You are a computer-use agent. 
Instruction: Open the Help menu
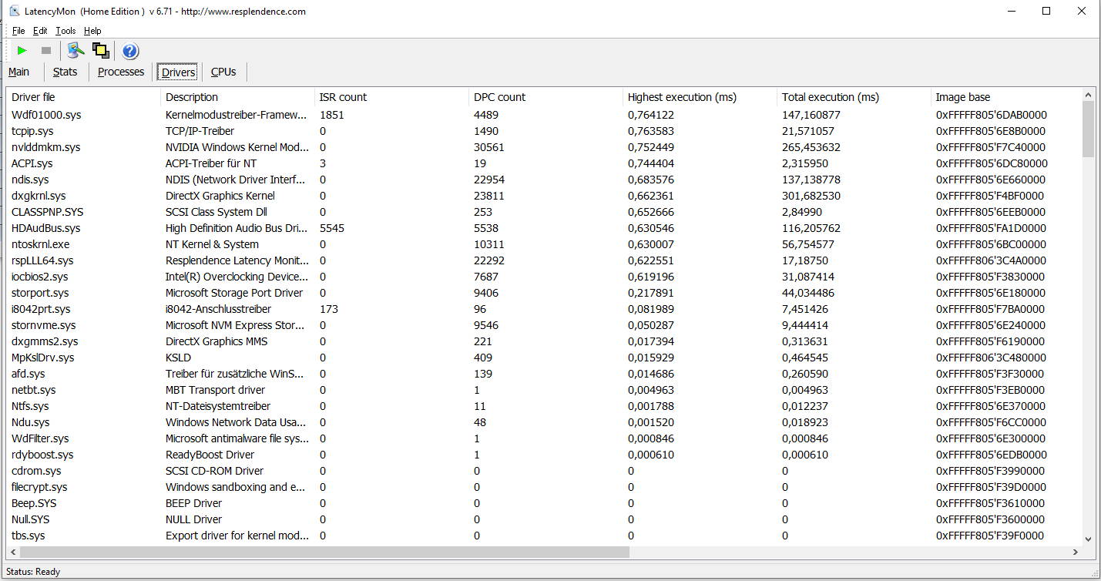(x=92, y=31)
